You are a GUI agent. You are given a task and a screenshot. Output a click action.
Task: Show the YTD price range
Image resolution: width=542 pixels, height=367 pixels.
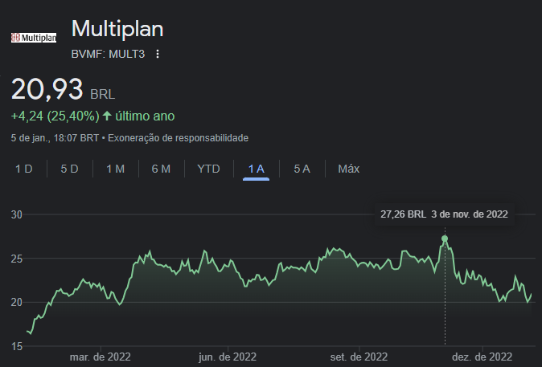coord(208,169)
